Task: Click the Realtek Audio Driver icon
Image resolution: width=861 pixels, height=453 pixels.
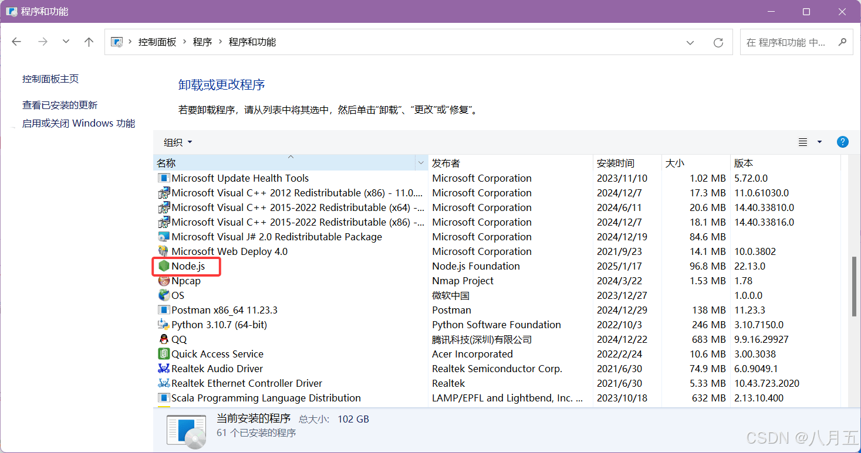Action: [164, 369]
